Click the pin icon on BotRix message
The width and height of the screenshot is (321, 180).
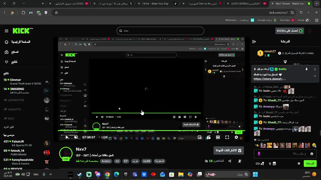[306, 69]
